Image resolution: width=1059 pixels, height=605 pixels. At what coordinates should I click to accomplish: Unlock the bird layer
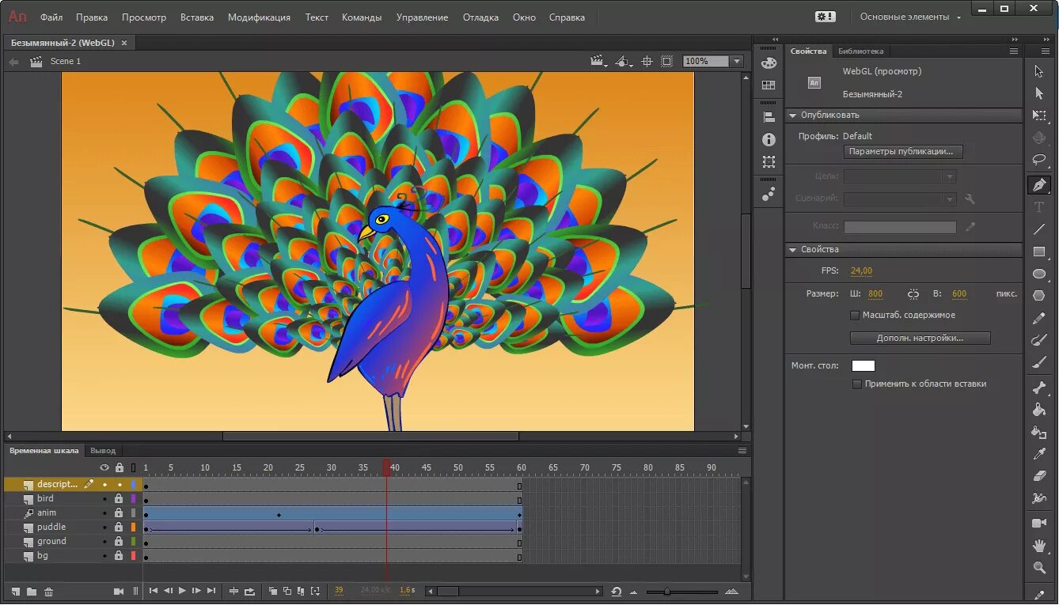(119, 499)
